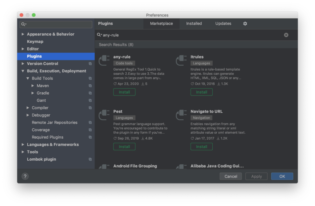
Task: Expand the Appearance & Behavior section
Action: (x=23, y=34)
